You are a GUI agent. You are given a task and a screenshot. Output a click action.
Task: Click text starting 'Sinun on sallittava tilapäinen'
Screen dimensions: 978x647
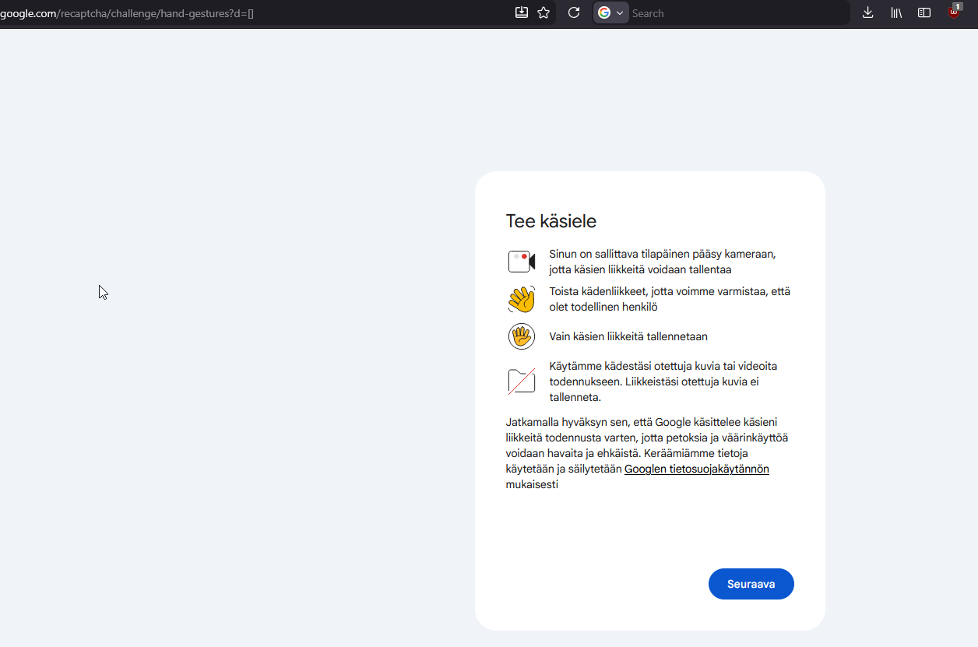[663, 262]
